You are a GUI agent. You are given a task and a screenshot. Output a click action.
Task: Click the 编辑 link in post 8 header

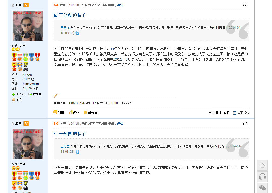coord(120,123)
